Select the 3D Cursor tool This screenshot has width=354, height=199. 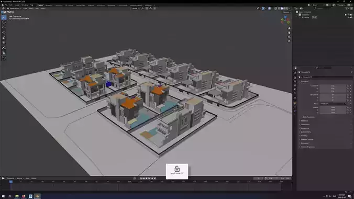click(4, 23)
